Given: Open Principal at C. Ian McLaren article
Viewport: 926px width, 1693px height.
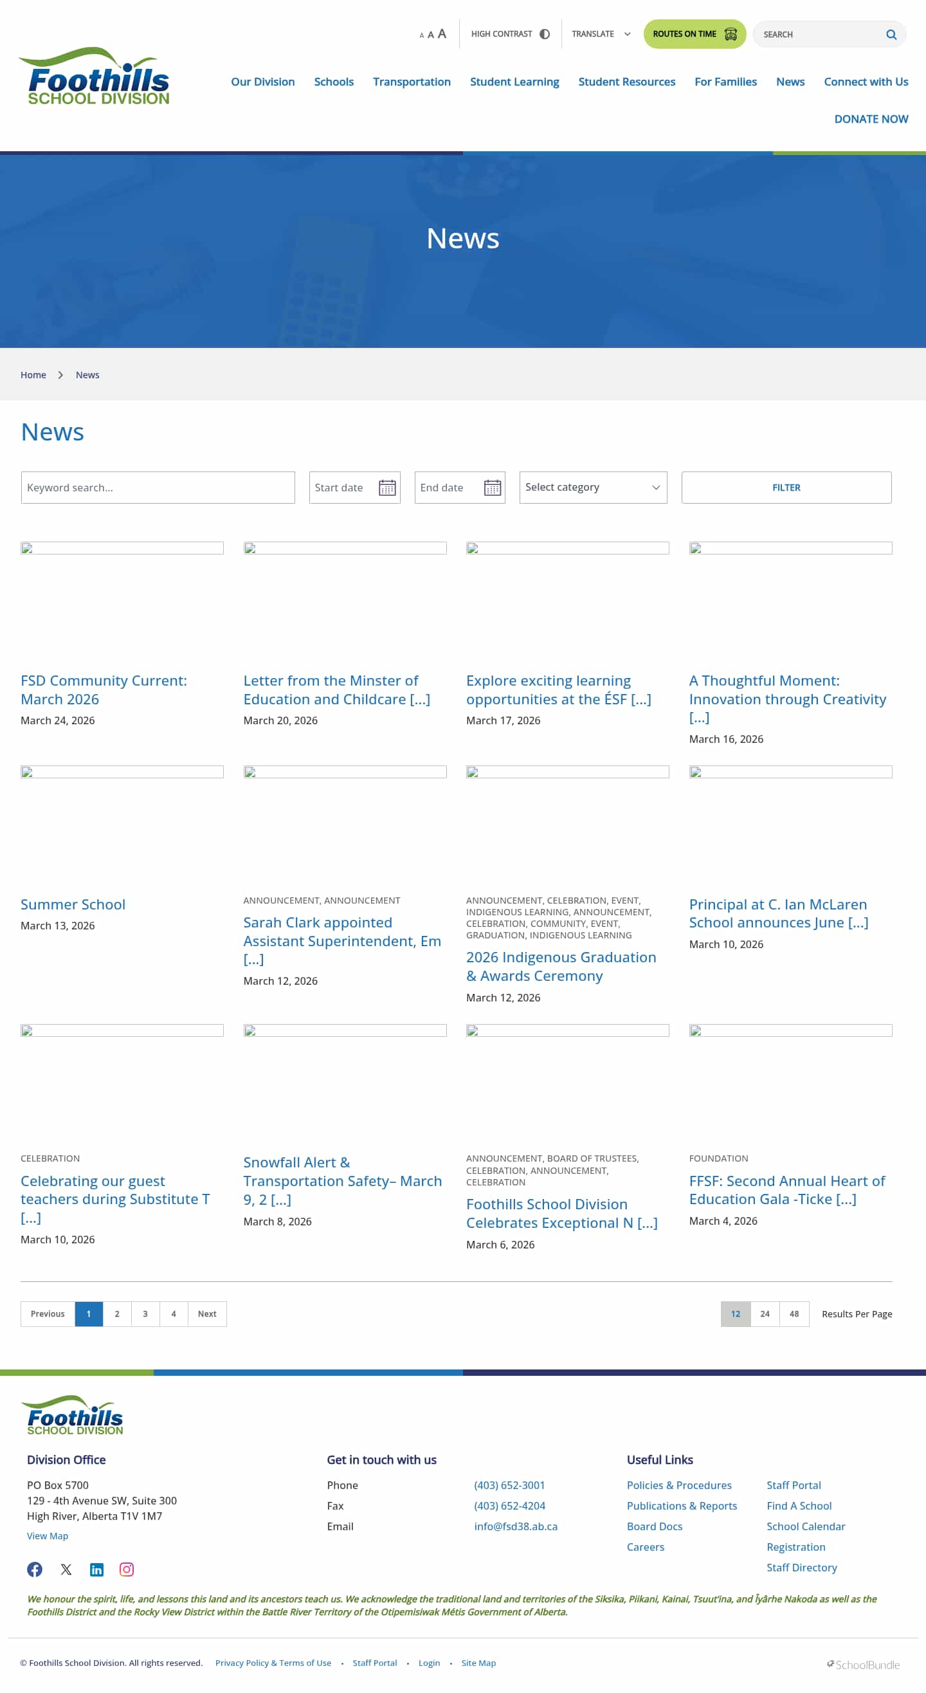Looking at the screenshot, I should (x=778, y=913).
